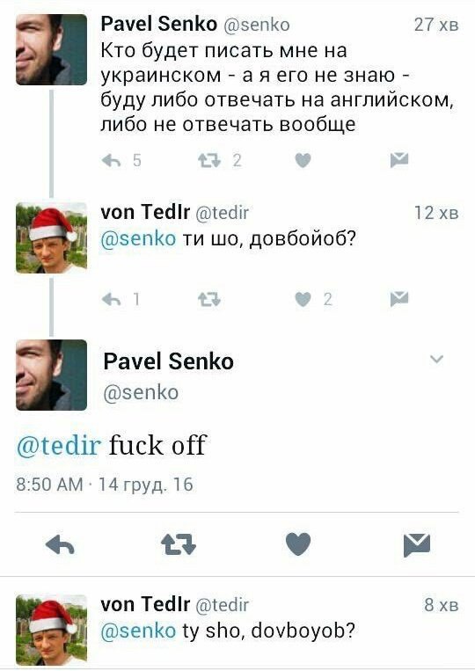Screen dimensions: 475x671
Task: Retweet von TedIr's 'ти шо' tweet
Action: tap(209, 300)
